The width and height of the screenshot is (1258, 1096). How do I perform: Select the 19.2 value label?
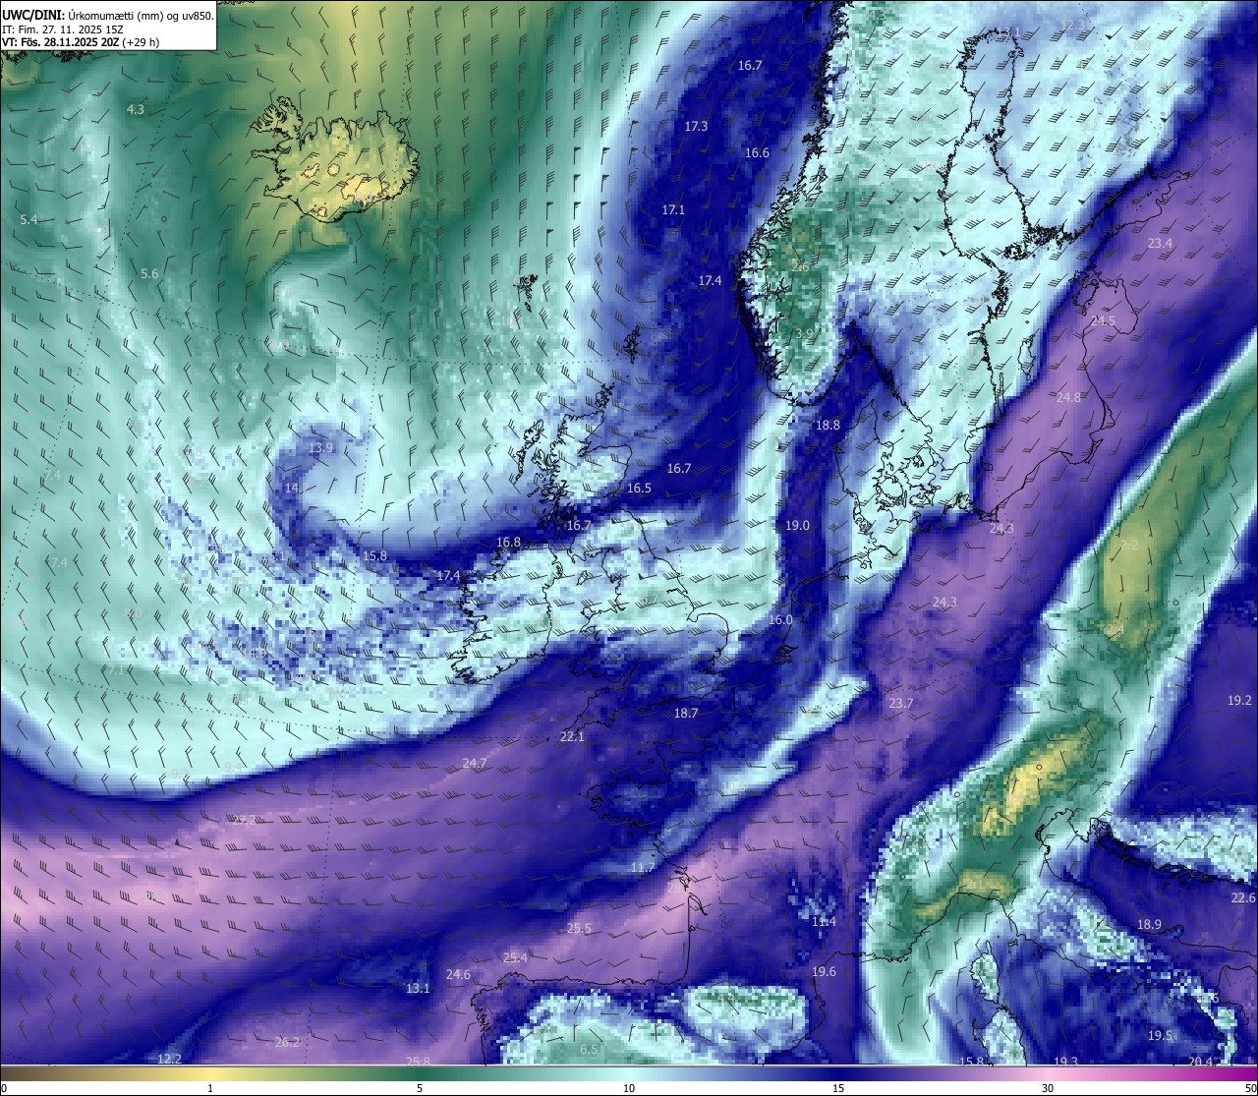pos(1239,701)
